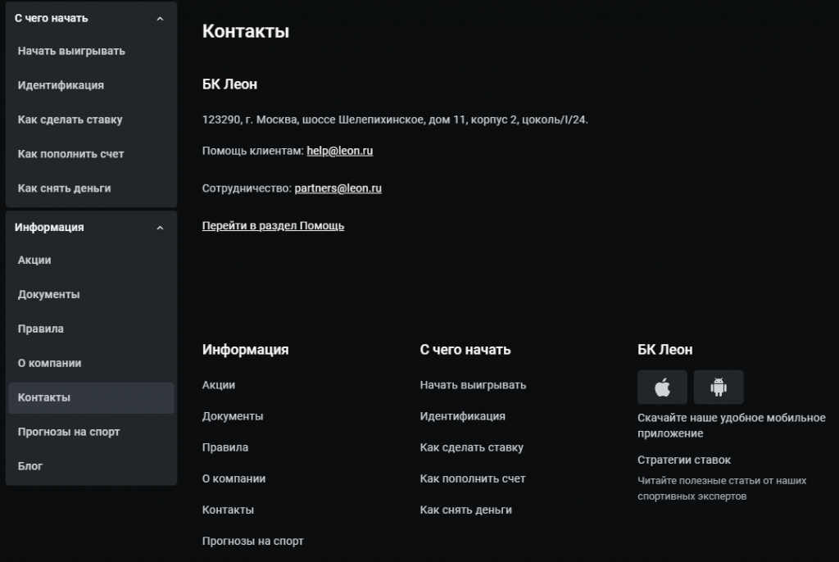839x562 pixels.
Task: Click footer link 'Как снять деньги'
Action: click(465, 510)
